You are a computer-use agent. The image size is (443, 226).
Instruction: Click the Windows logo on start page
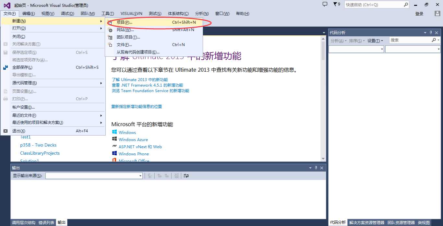point(114,132)
